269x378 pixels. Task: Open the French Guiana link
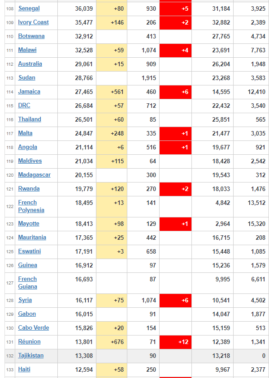point(27,283)
